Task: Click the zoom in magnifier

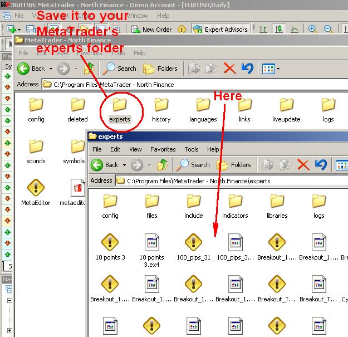Action: [312, 30]
